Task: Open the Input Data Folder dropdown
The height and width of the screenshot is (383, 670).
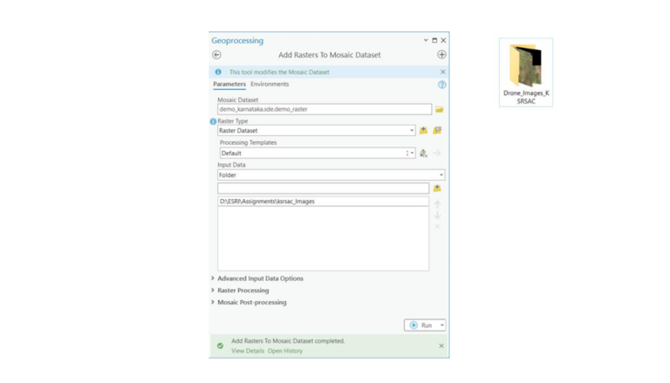Action: (441, 175)
